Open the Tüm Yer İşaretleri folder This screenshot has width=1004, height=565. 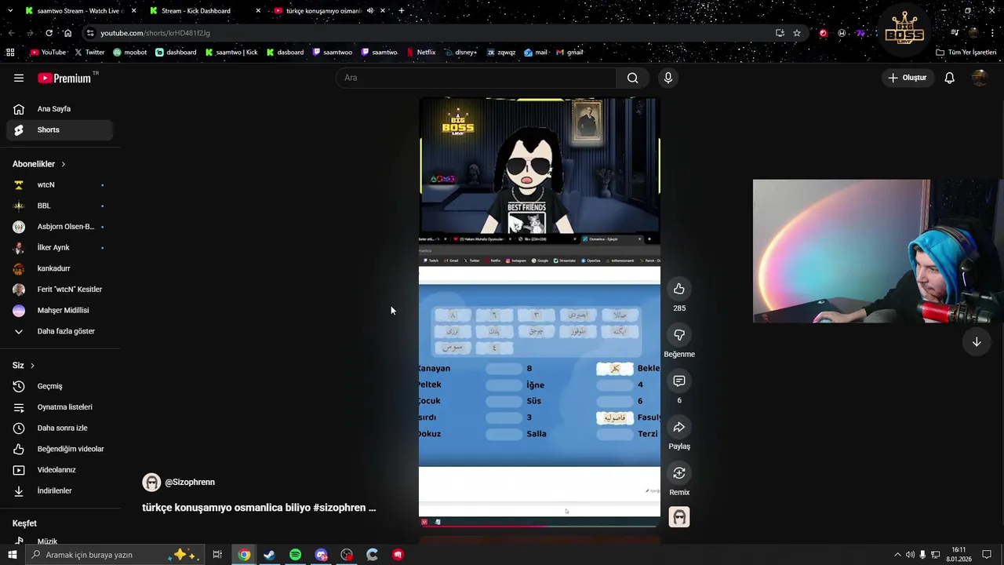point(966,53)
